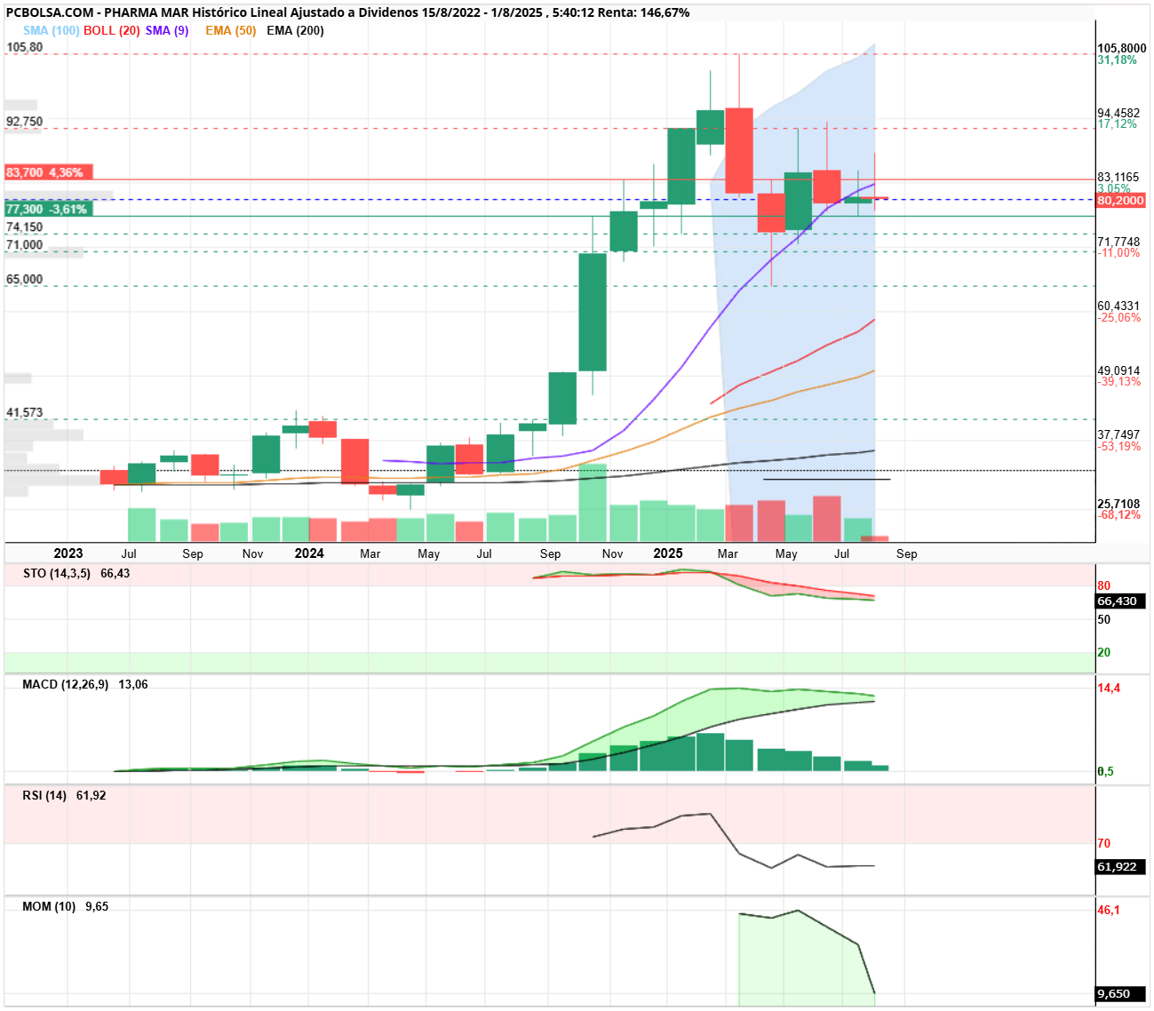Click the momentum value tag 9,650

(1121, 993)
